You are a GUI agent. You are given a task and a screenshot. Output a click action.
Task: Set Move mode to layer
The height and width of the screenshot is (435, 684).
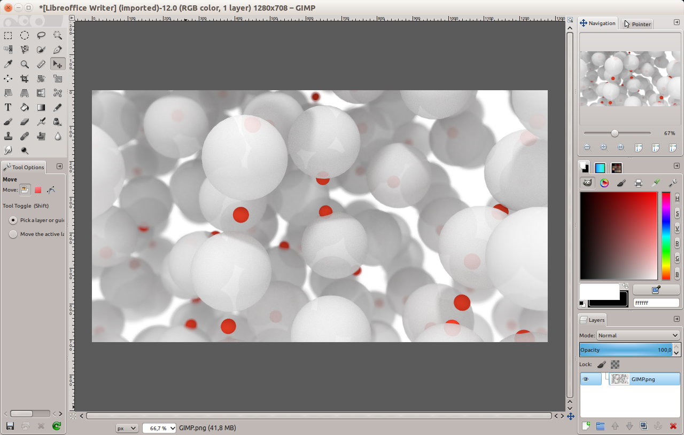[x=25, y=189]
